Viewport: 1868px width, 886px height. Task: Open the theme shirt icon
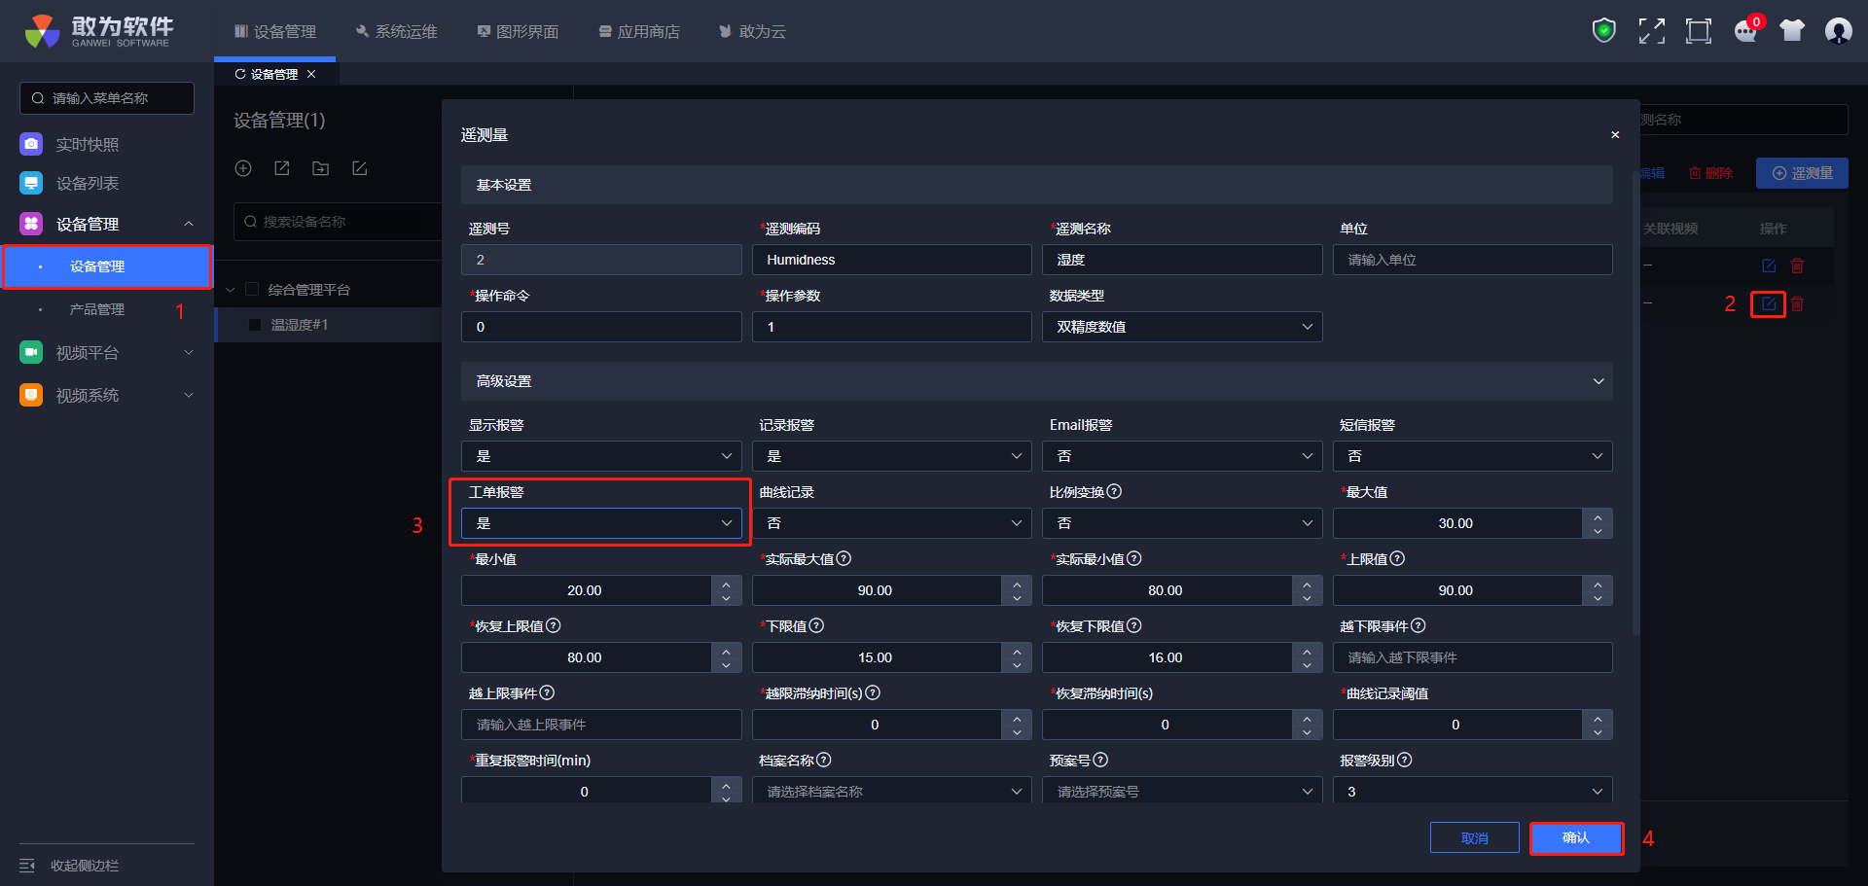coord(1791,31)
